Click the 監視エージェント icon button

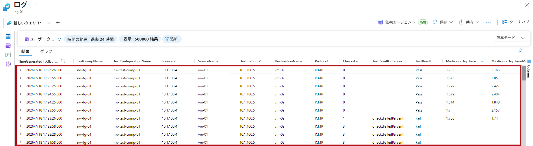tap(397, 22)
